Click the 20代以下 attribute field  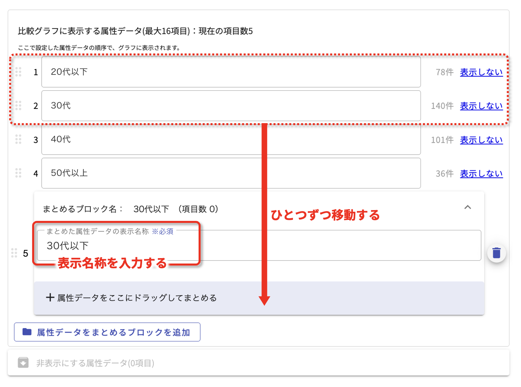[x=231, y=72]
